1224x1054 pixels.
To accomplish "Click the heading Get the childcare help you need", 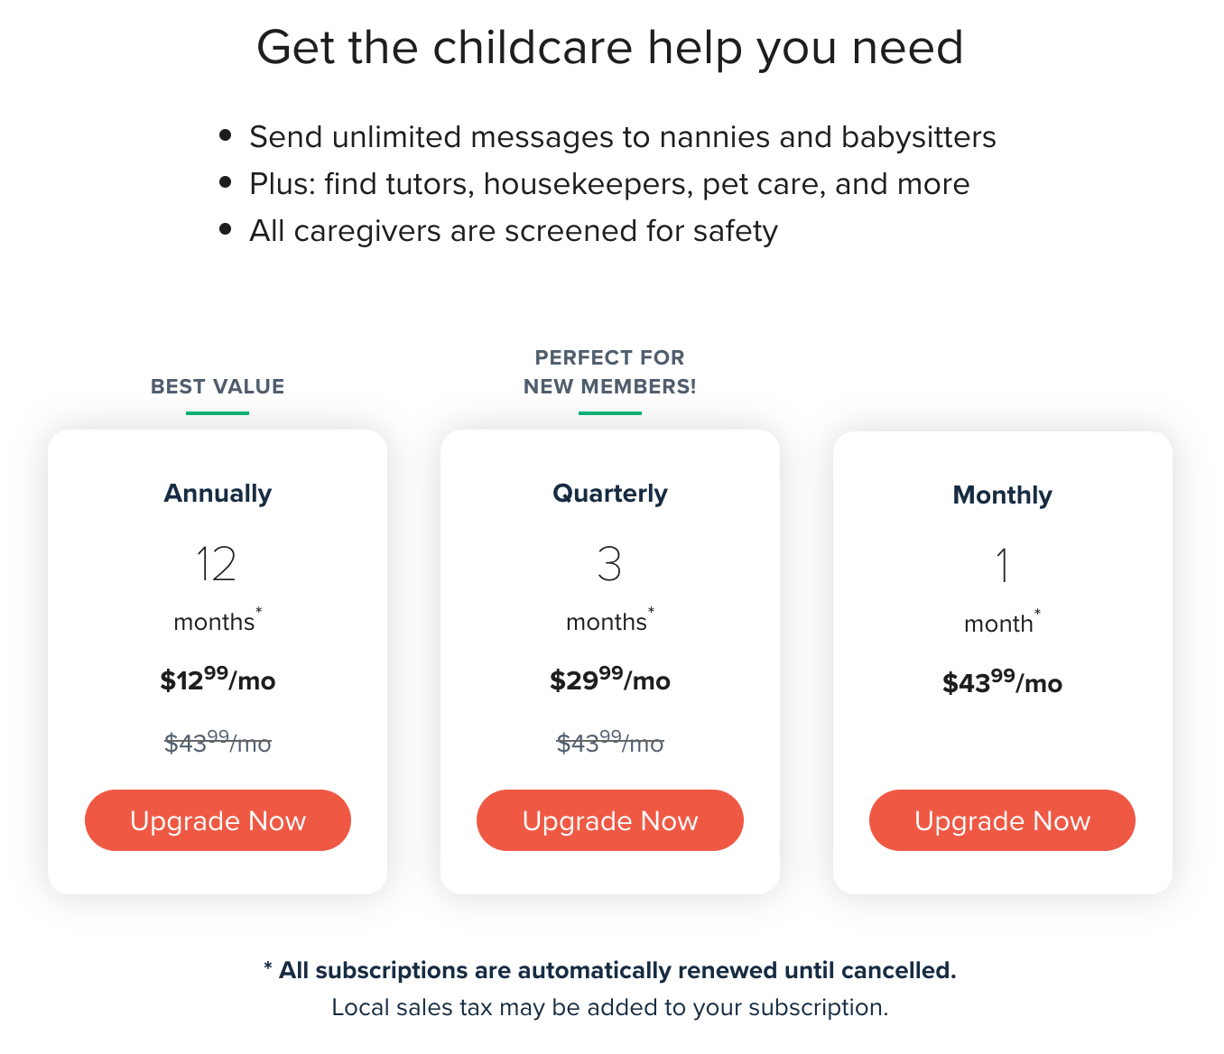I will tap(610, 48).
